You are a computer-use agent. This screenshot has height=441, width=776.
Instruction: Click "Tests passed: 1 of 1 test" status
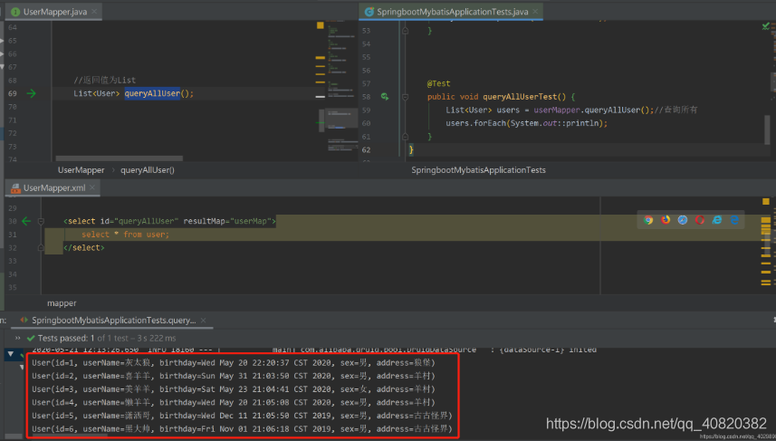(x=83, y=339)
